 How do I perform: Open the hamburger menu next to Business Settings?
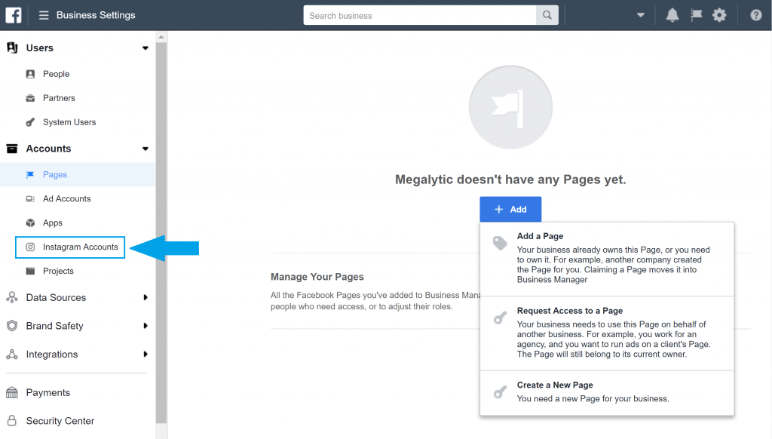(x=44, y=15)
